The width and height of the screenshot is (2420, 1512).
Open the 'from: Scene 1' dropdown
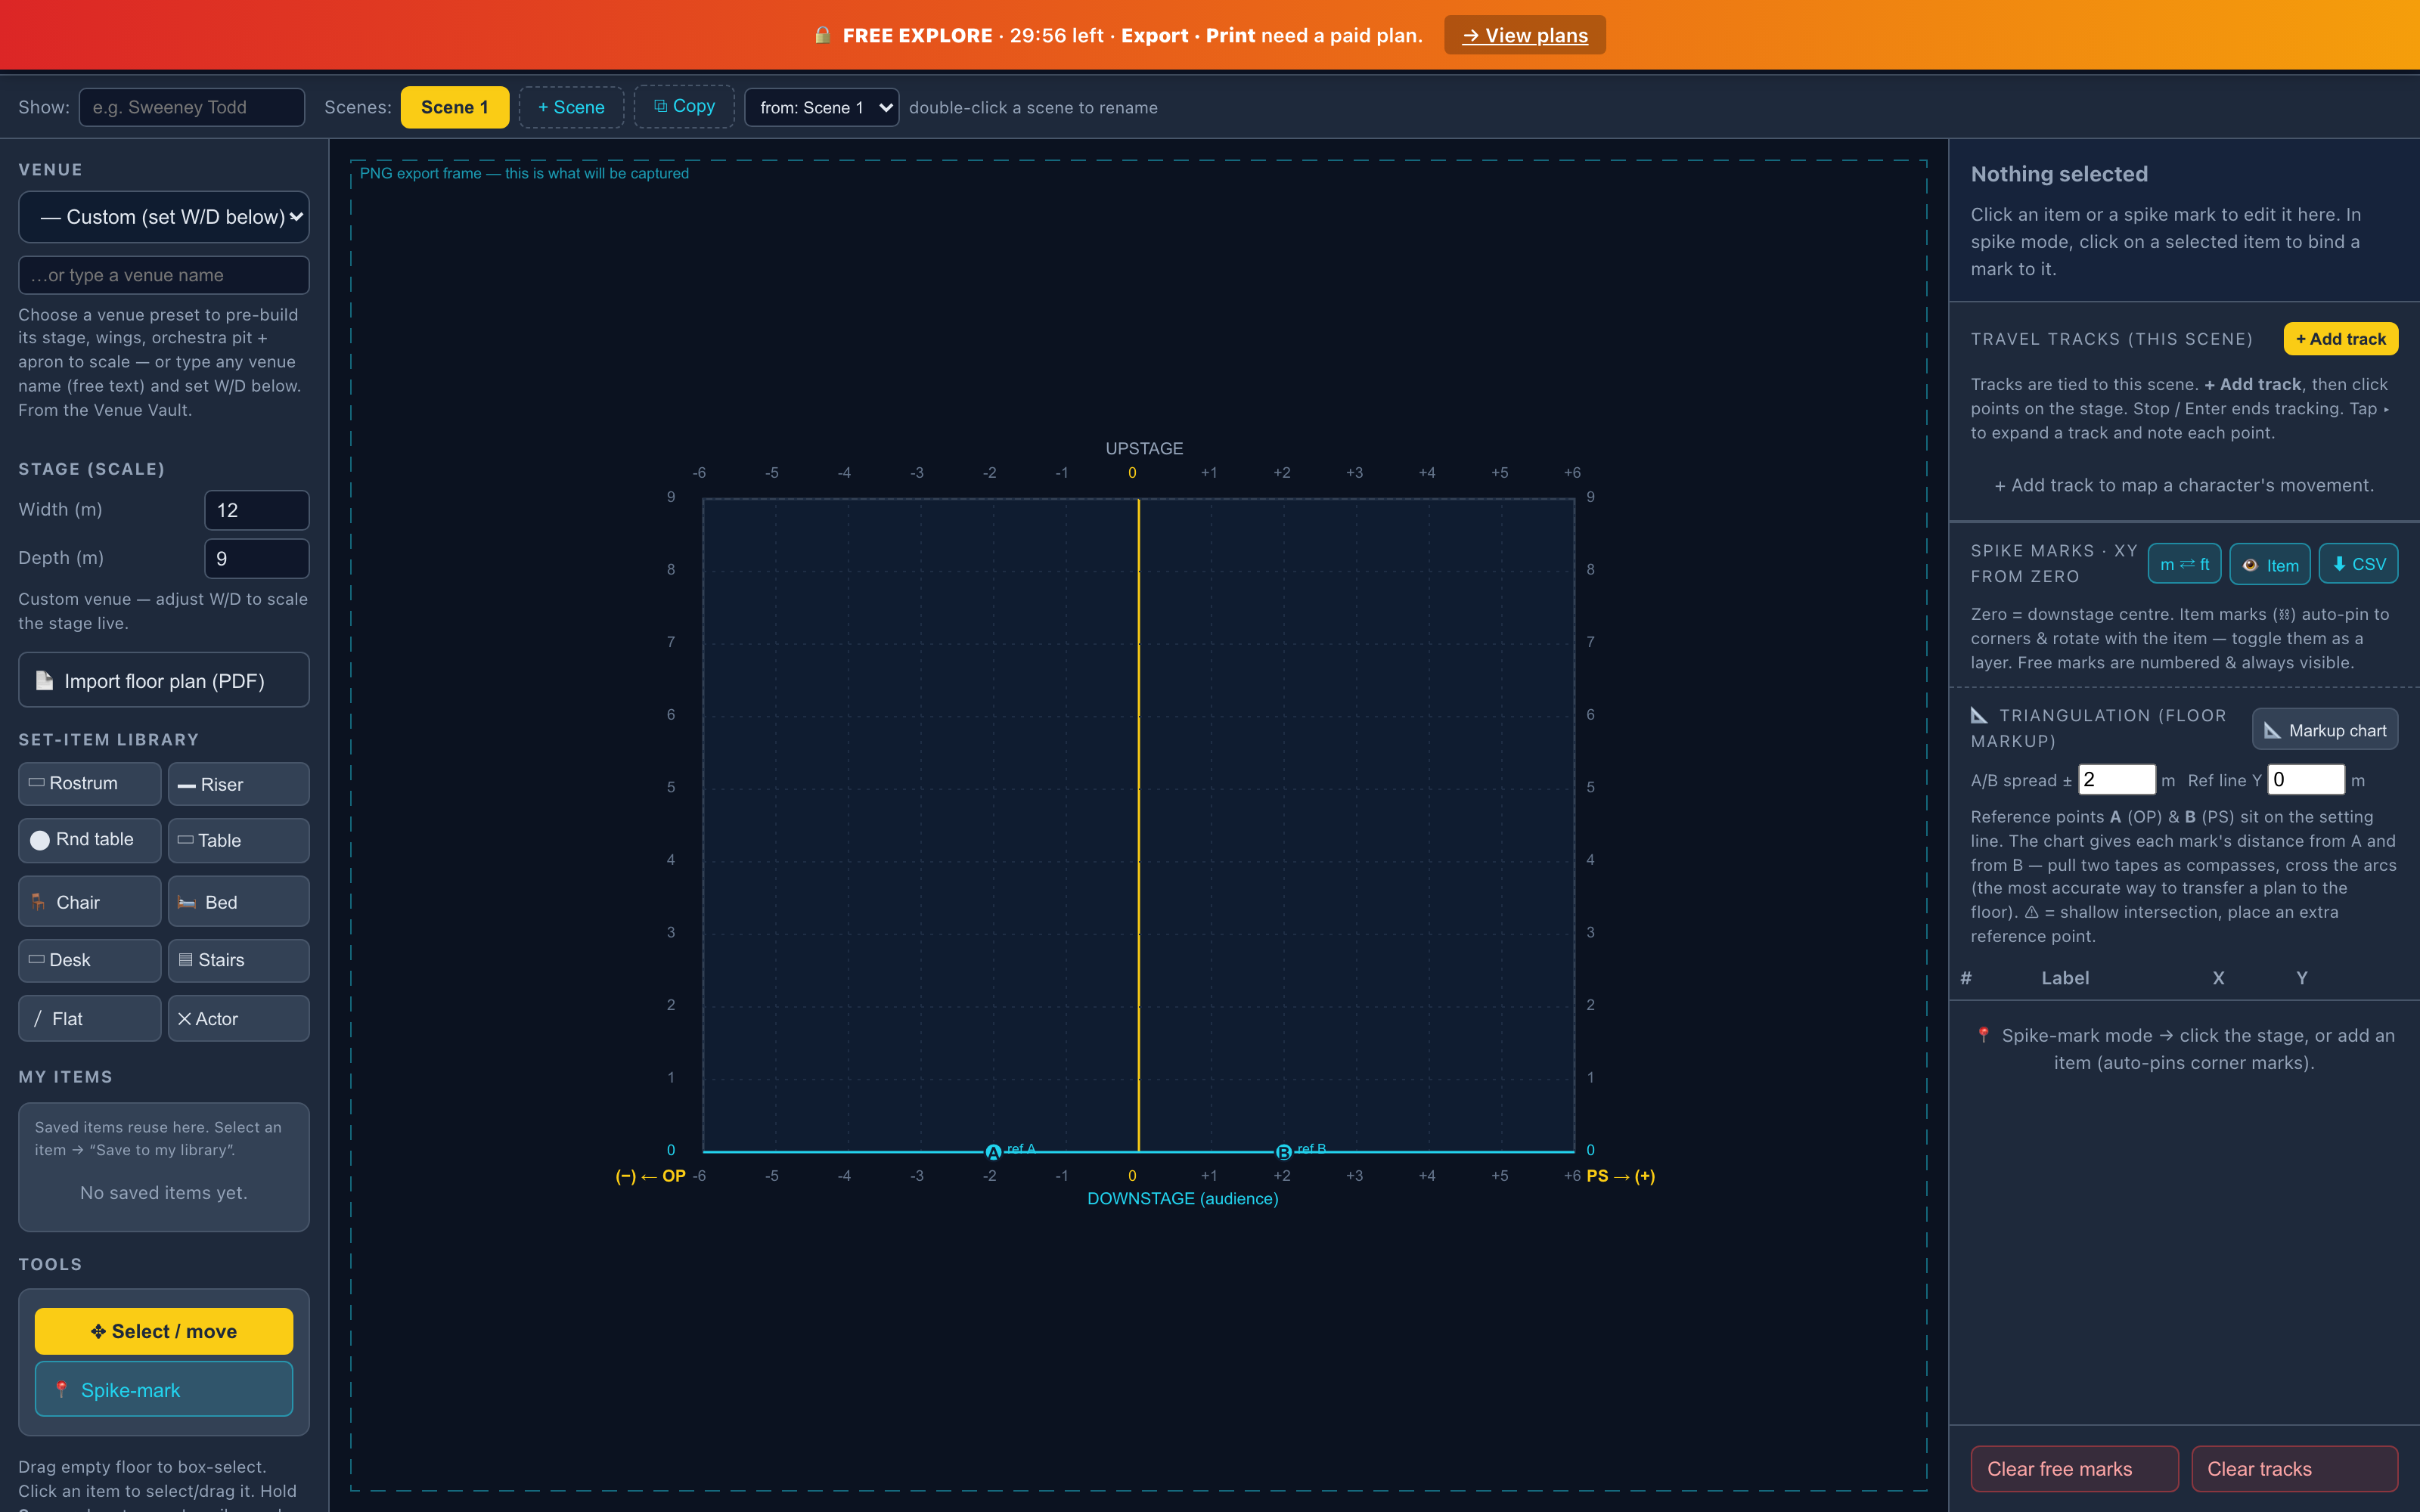click(821, 107)
